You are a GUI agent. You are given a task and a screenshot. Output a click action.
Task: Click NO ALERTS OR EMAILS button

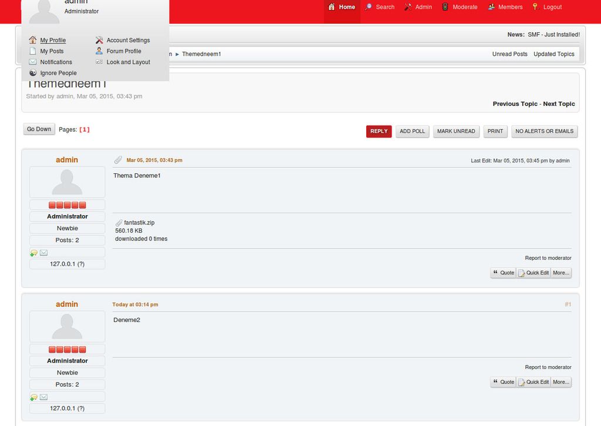pos(544,131)
